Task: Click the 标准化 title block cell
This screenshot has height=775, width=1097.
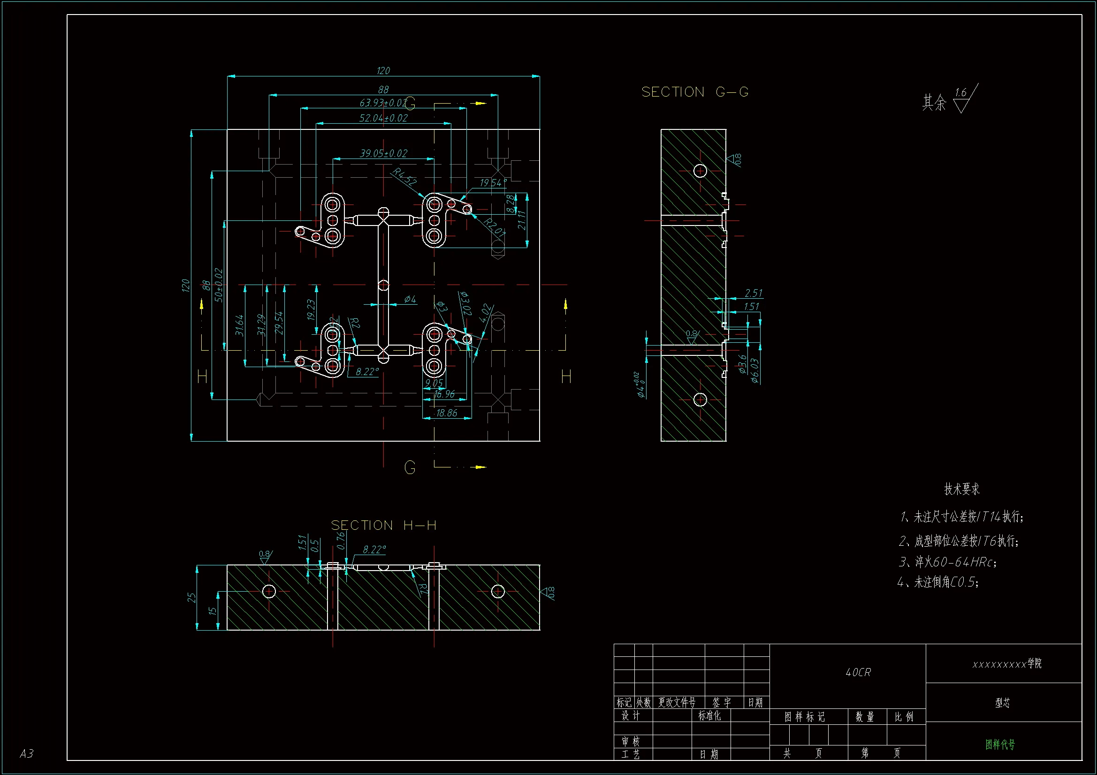Action: pos(709,715)
